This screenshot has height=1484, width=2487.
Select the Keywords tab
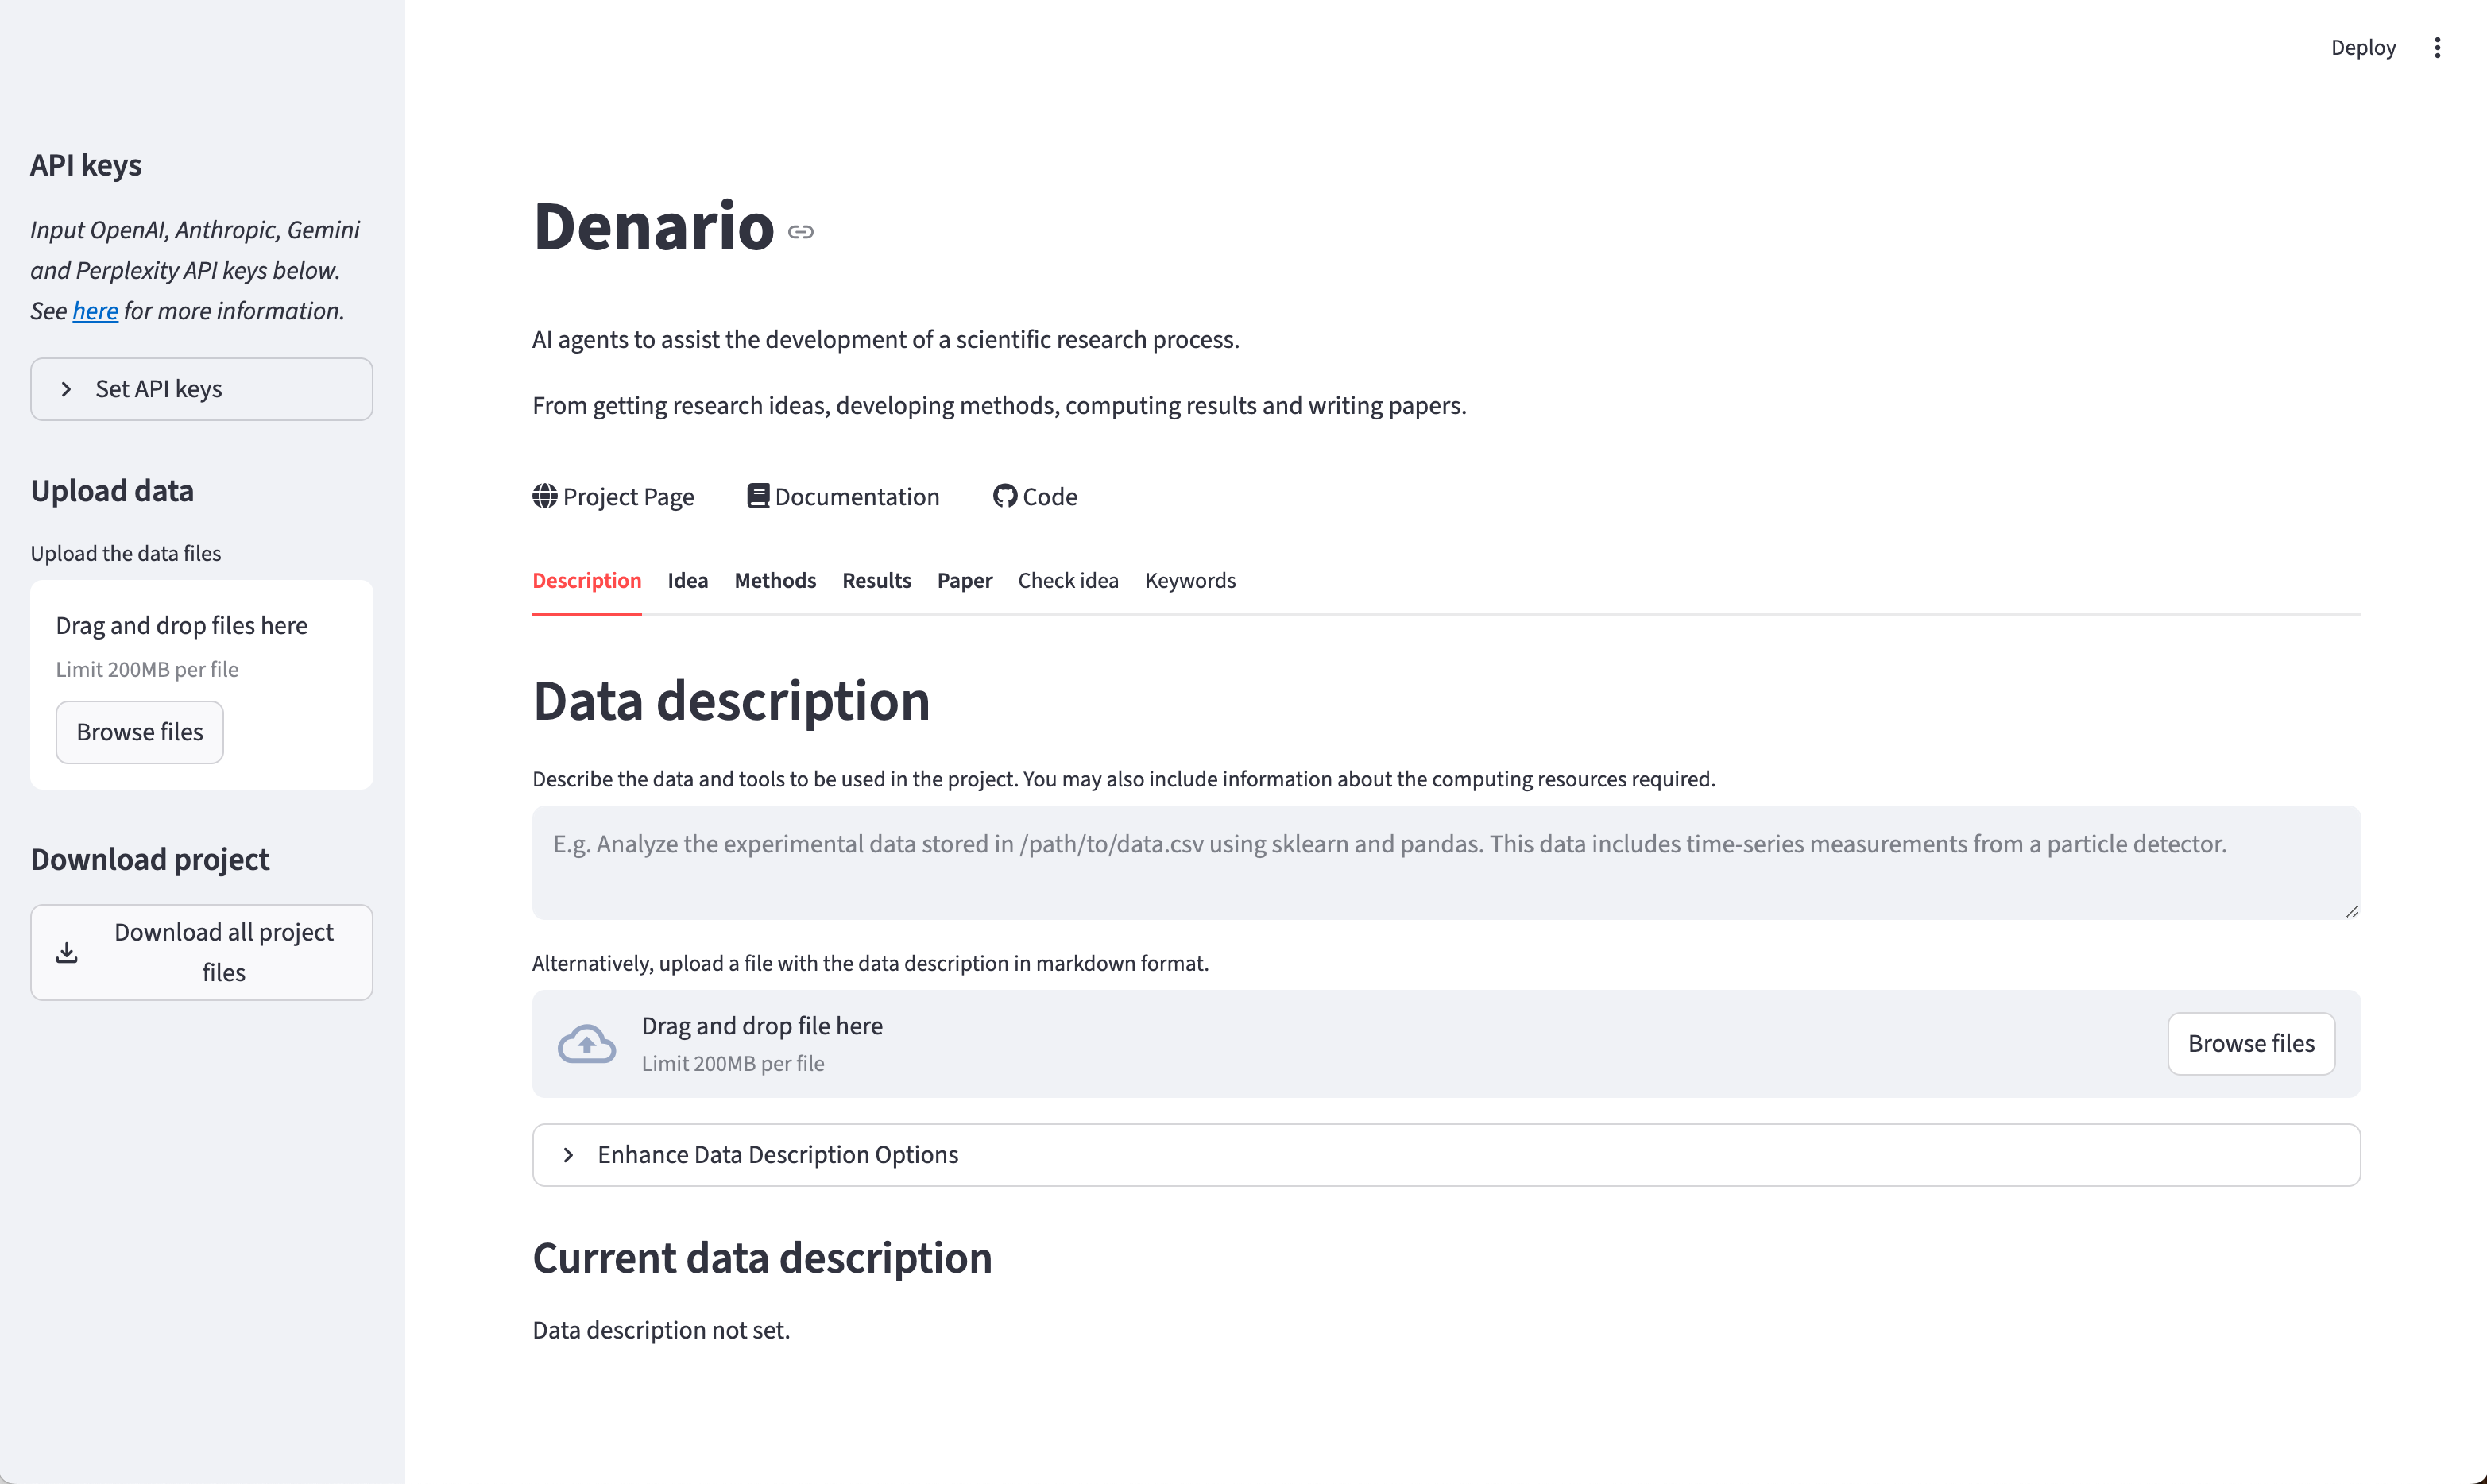point(1189,581)
